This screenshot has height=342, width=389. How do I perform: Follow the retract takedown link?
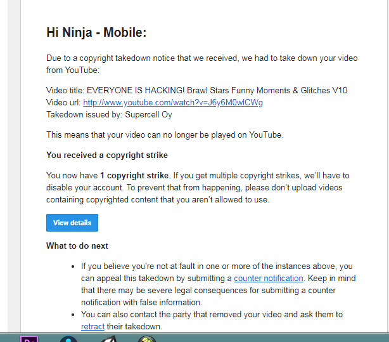[92, 326]
